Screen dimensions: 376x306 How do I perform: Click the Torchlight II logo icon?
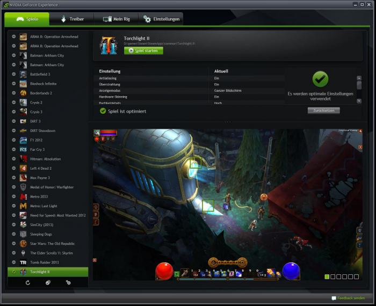coord(109,45)
